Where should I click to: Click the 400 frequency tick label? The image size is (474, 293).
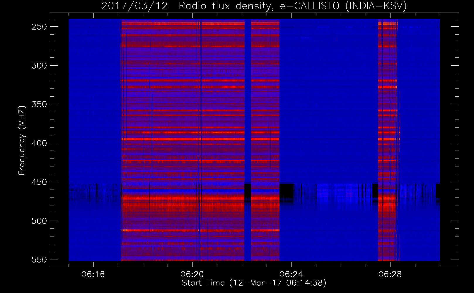tap(39, 143)
